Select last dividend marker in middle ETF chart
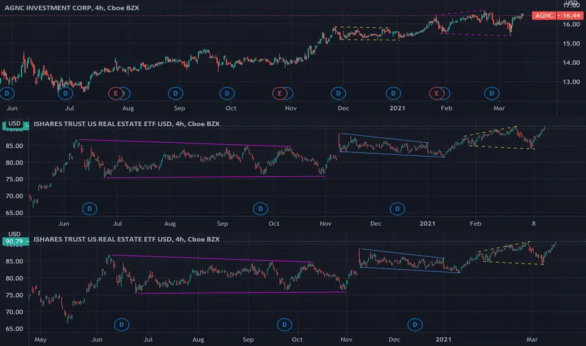586x346 pixels. (x=397, y=209)
